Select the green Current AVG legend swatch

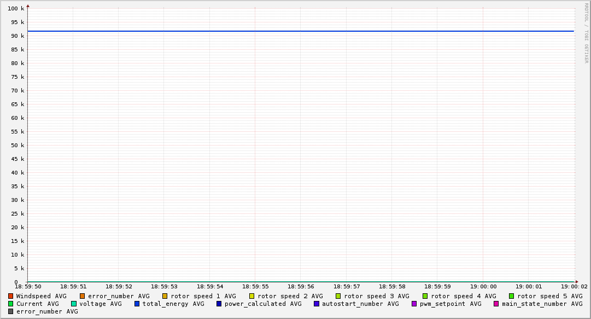(10, 304)
